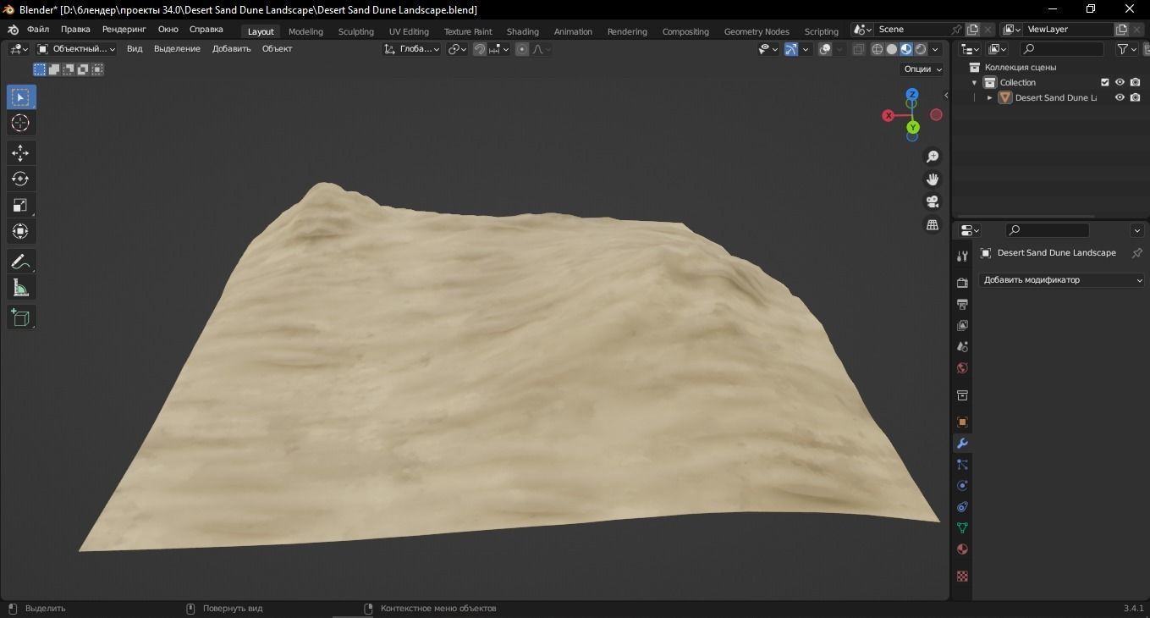This screenshot has height=618, width=1150.
Task: Switch viewport to Rendered shading mode
Action: coord(919,49)
